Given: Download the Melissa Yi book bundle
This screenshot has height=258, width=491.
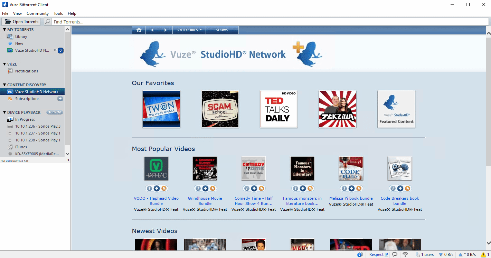Looking at the screenshot, I should pyautogui.click(x=351, y=188).
